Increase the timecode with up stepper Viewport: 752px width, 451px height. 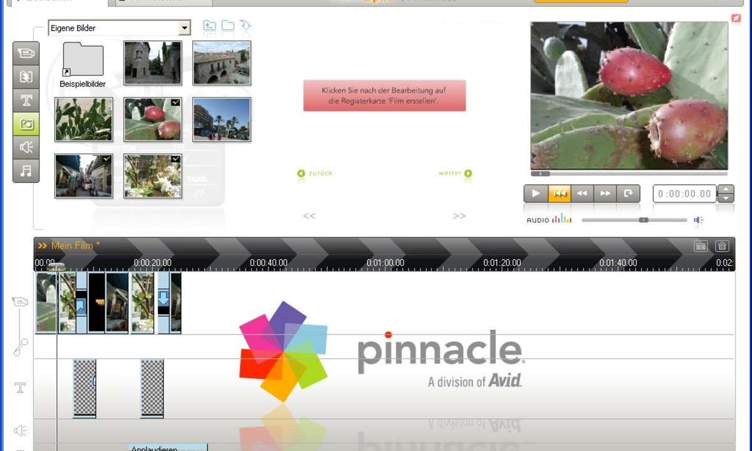[725, 189]
